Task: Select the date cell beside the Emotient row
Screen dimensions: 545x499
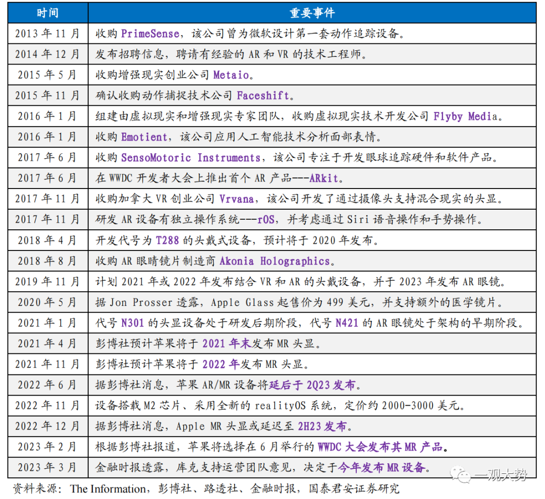Action: tap(48, 137)
